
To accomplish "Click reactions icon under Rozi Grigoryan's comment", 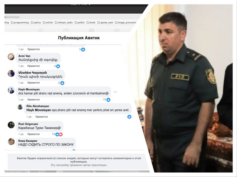I will point(59,134).
